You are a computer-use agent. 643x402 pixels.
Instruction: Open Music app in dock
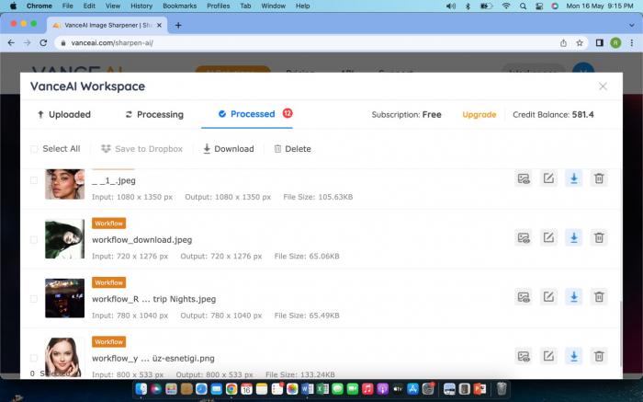367,388
